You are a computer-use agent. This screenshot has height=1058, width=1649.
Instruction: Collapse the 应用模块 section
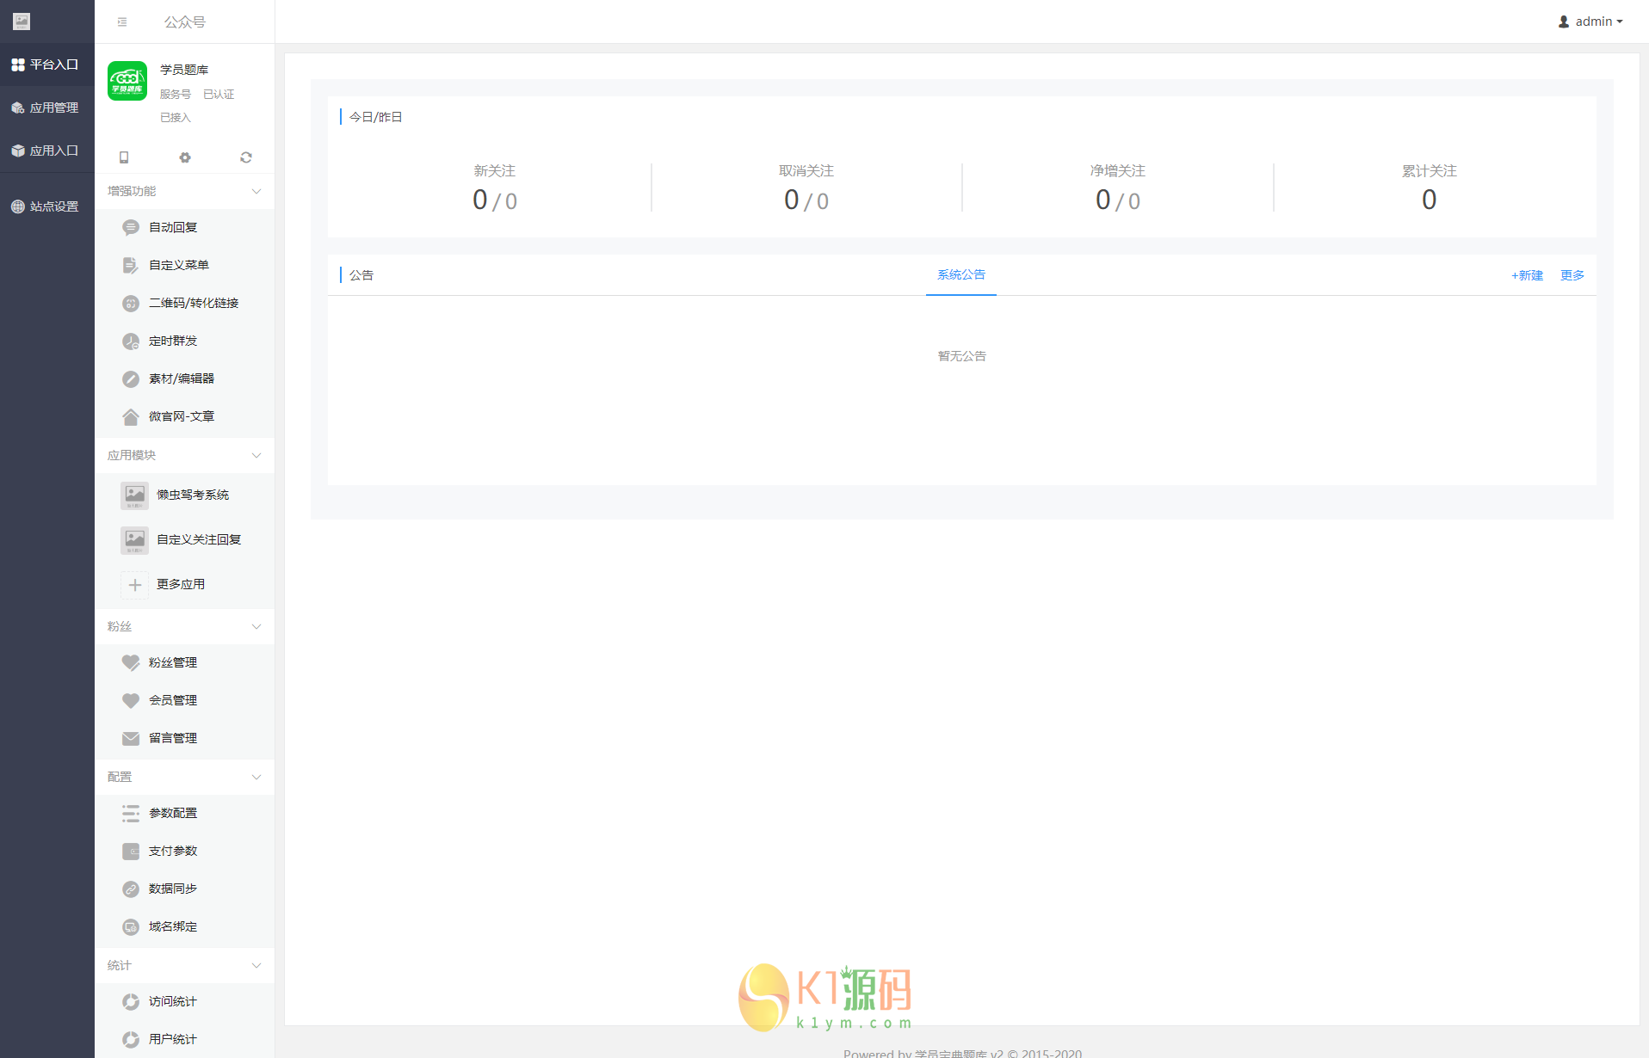coord(256,455)
